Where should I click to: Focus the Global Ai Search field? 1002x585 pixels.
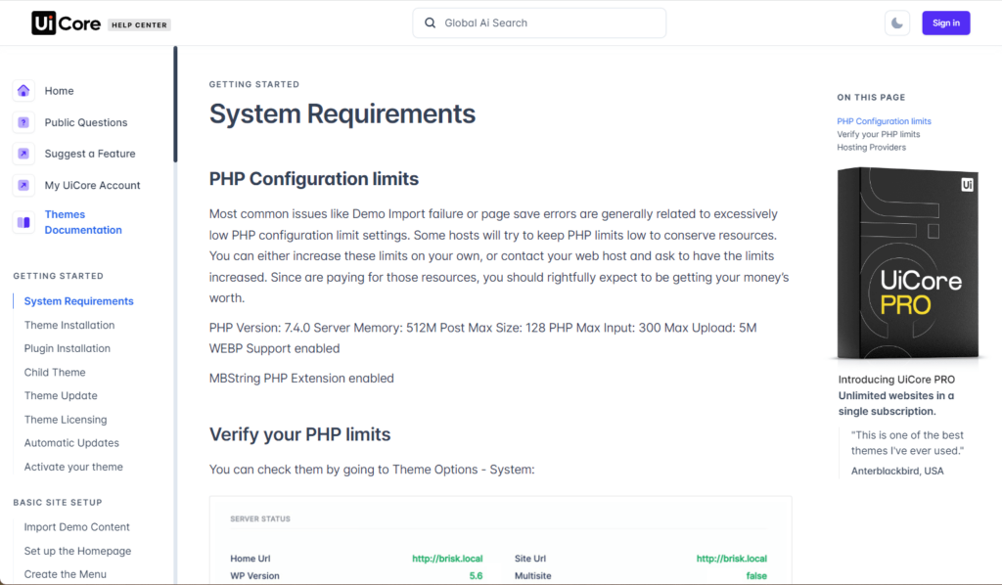tap(548, 23)
